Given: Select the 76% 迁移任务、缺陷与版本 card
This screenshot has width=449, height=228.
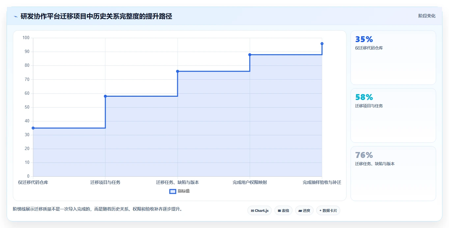Looking at the screenshot, I should [393, 173].
